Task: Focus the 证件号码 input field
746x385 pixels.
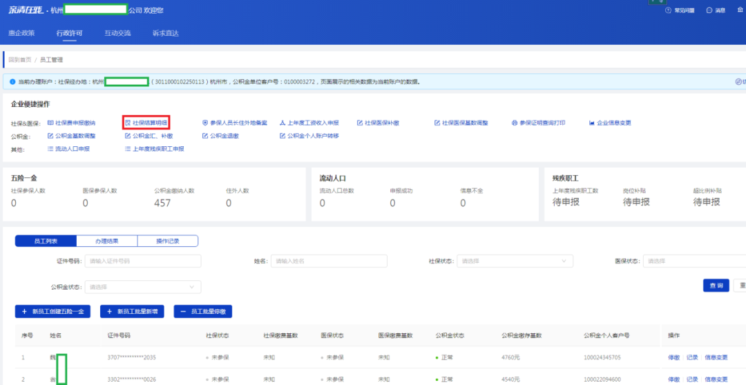Action: click(142, 261)
